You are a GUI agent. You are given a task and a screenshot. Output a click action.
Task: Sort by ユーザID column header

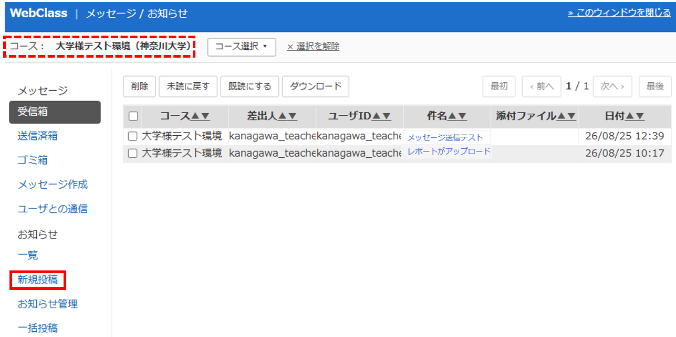pyautogui.click(x=360, y=116)
